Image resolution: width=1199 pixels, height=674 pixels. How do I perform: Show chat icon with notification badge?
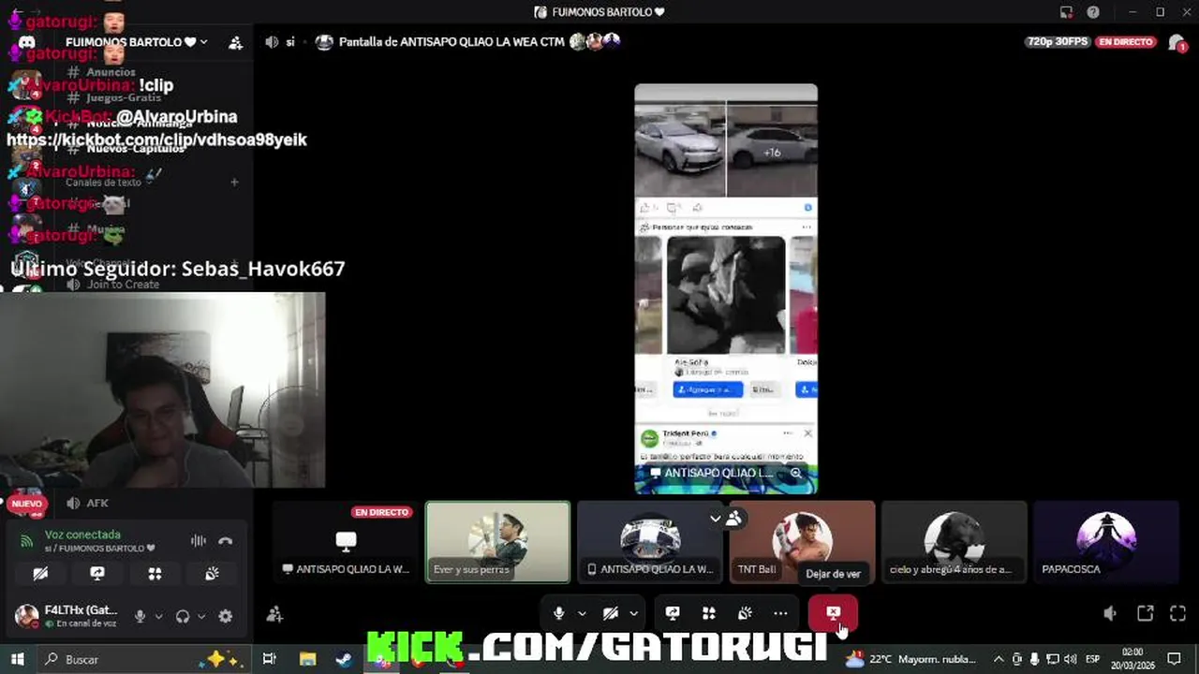coord(1177,43)
